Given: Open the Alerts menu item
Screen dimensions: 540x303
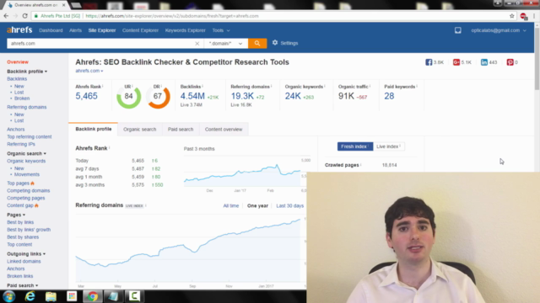Looking at the screenshot, I should pyautogui.click(x=75, y=30).
